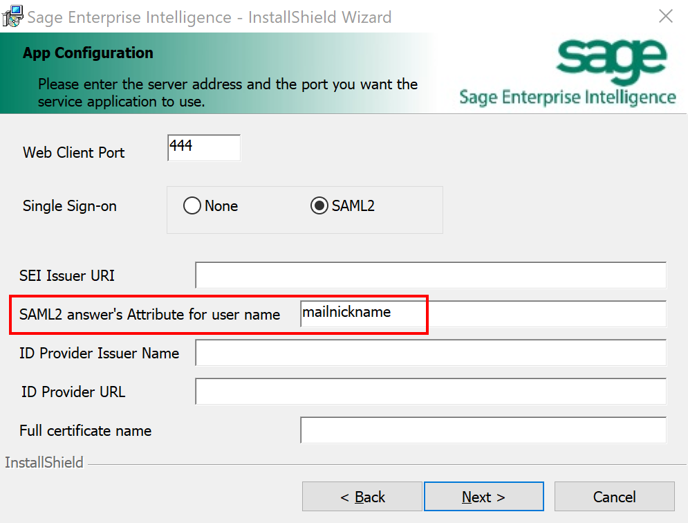Proceed by pressing the Next button
Viewport: 688px width, 523px height.
[483, 497]
